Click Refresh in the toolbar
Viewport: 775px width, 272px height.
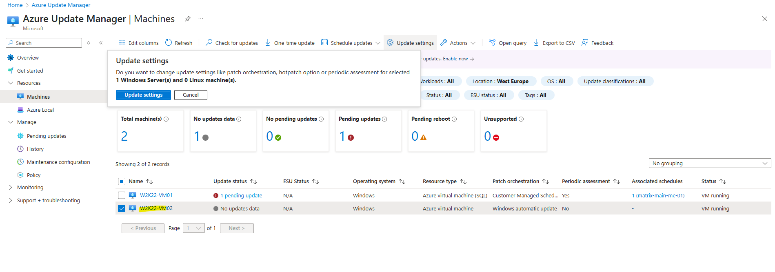pyautogui.click(x=179, y=43)
